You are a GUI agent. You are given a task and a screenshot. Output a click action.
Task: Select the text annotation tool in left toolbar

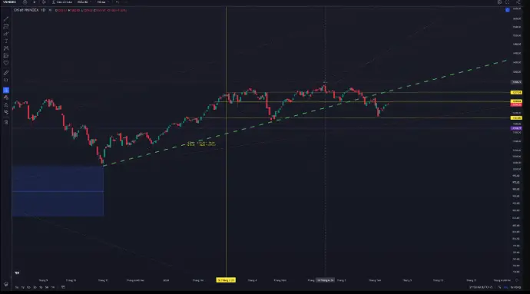[x=6, y=41]
